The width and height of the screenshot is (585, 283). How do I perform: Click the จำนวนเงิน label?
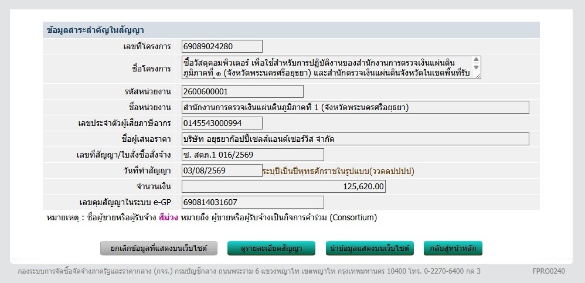click(154, 187)
